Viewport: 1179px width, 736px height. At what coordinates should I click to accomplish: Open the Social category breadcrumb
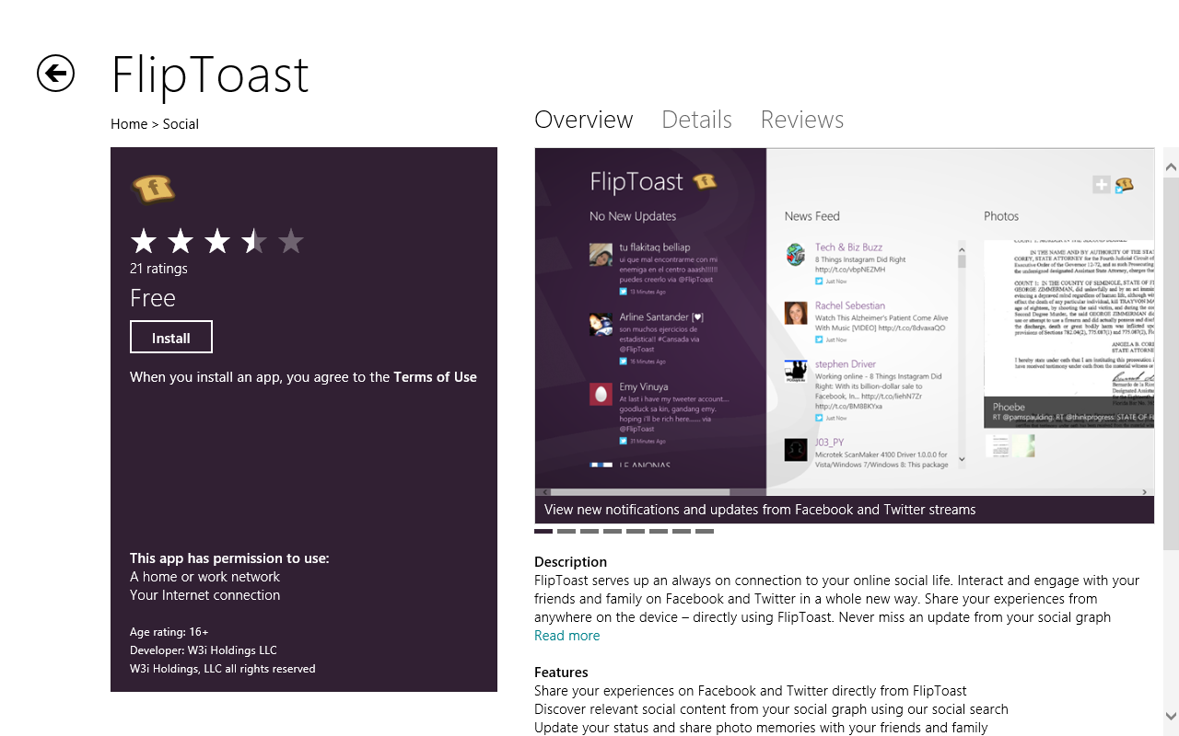pos(181,124)
